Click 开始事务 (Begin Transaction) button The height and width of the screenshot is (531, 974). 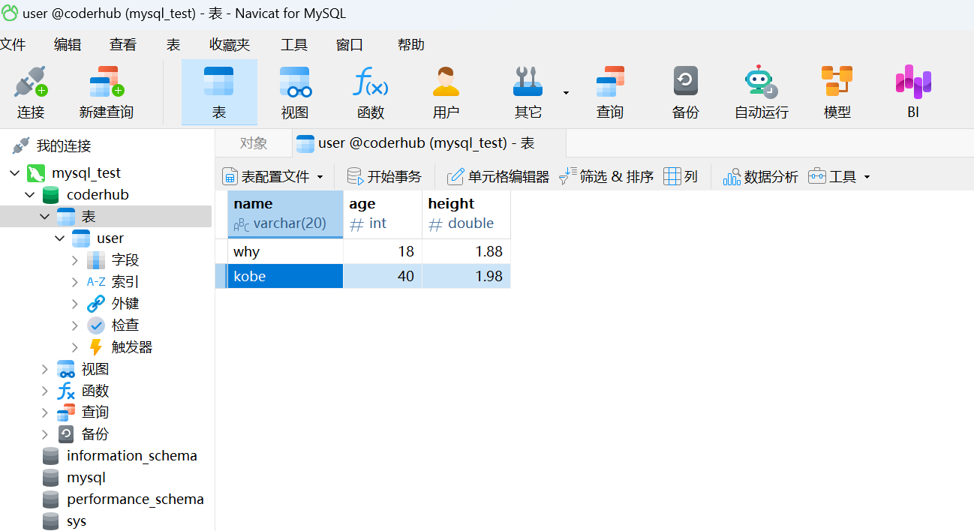[385, 177]
